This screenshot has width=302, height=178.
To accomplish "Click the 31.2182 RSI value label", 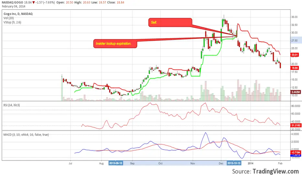I will [296, 125].
